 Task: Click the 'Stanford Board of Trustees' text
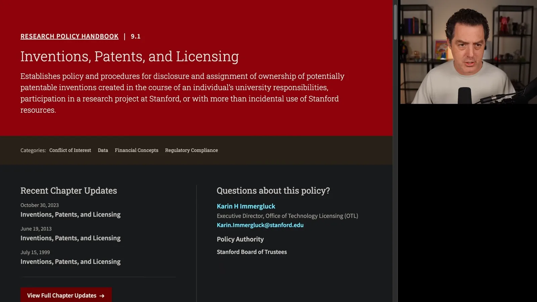pyautogui.click(x=252, y=252)
